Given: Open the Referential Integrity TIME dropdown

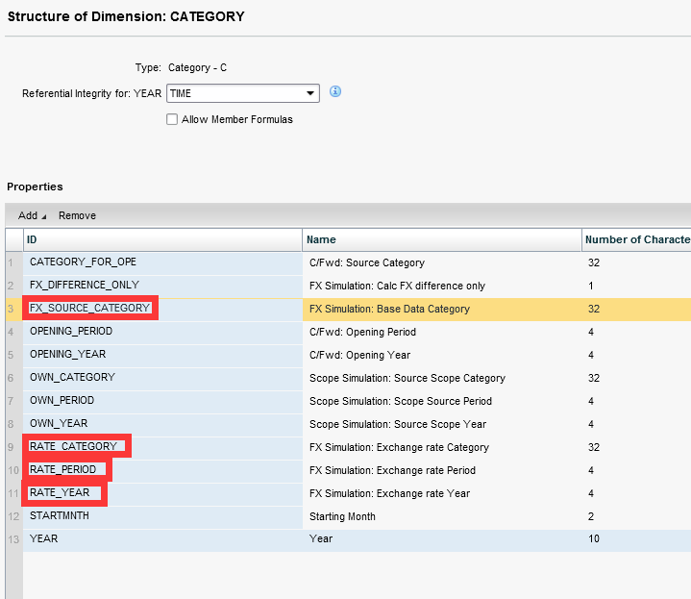Looking at the screenshot, I should tap(310, 93).
